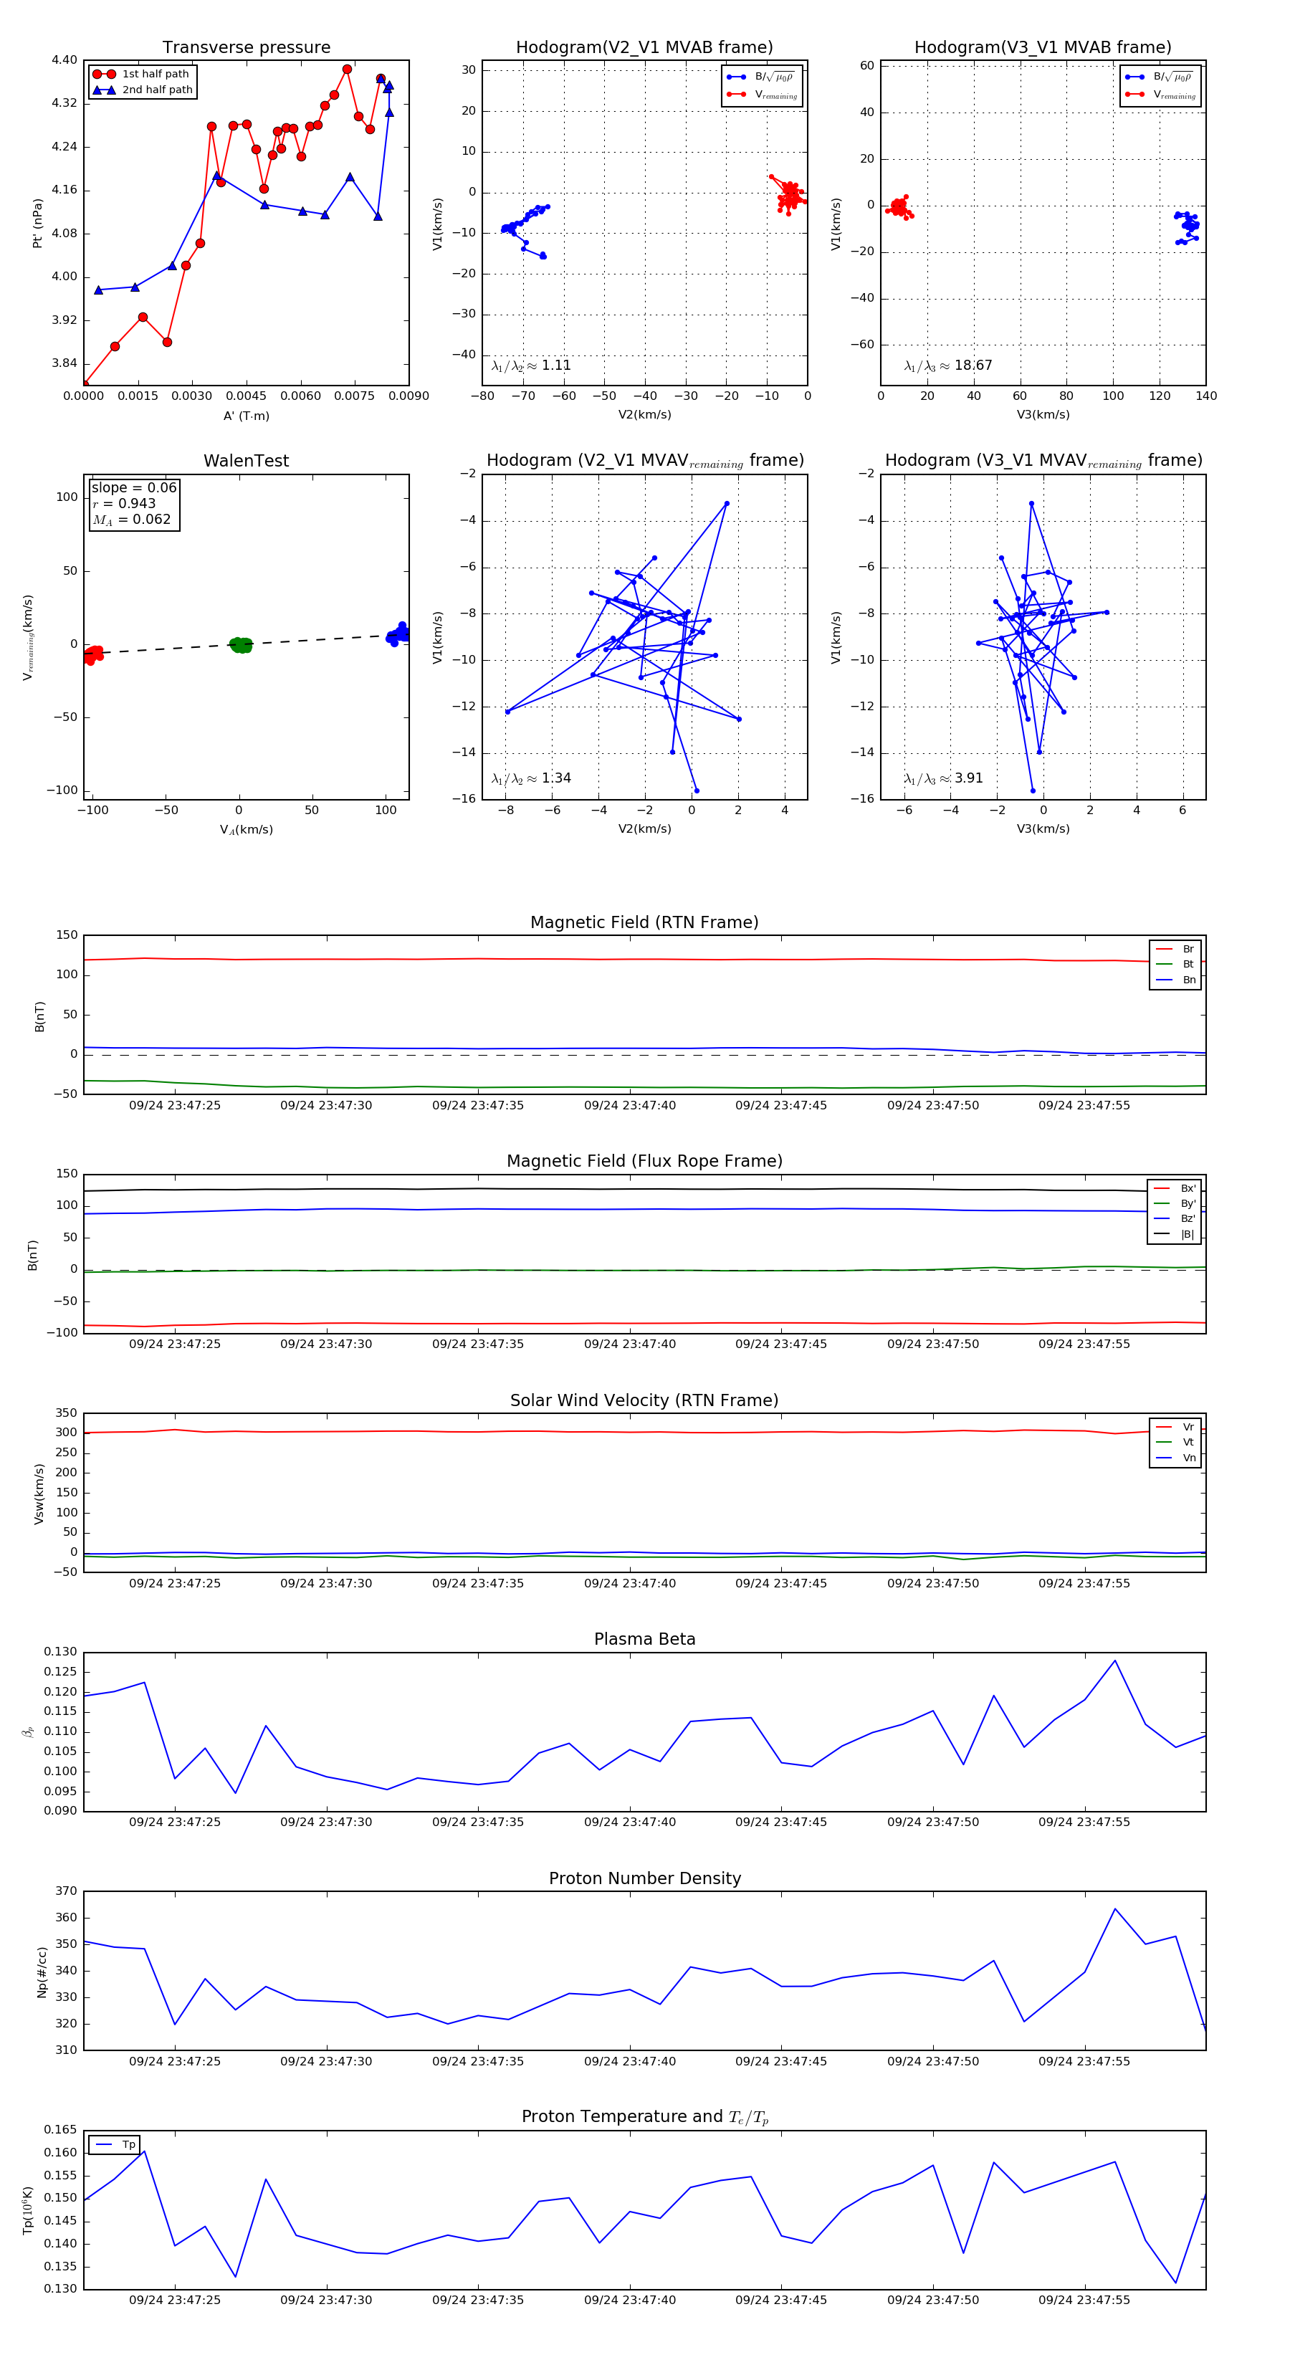Screen dimensions: 1290x2365
Task: Click the 'Hodogram(V2_V1 MVAB frame)' title
Action: coord(644,47)
